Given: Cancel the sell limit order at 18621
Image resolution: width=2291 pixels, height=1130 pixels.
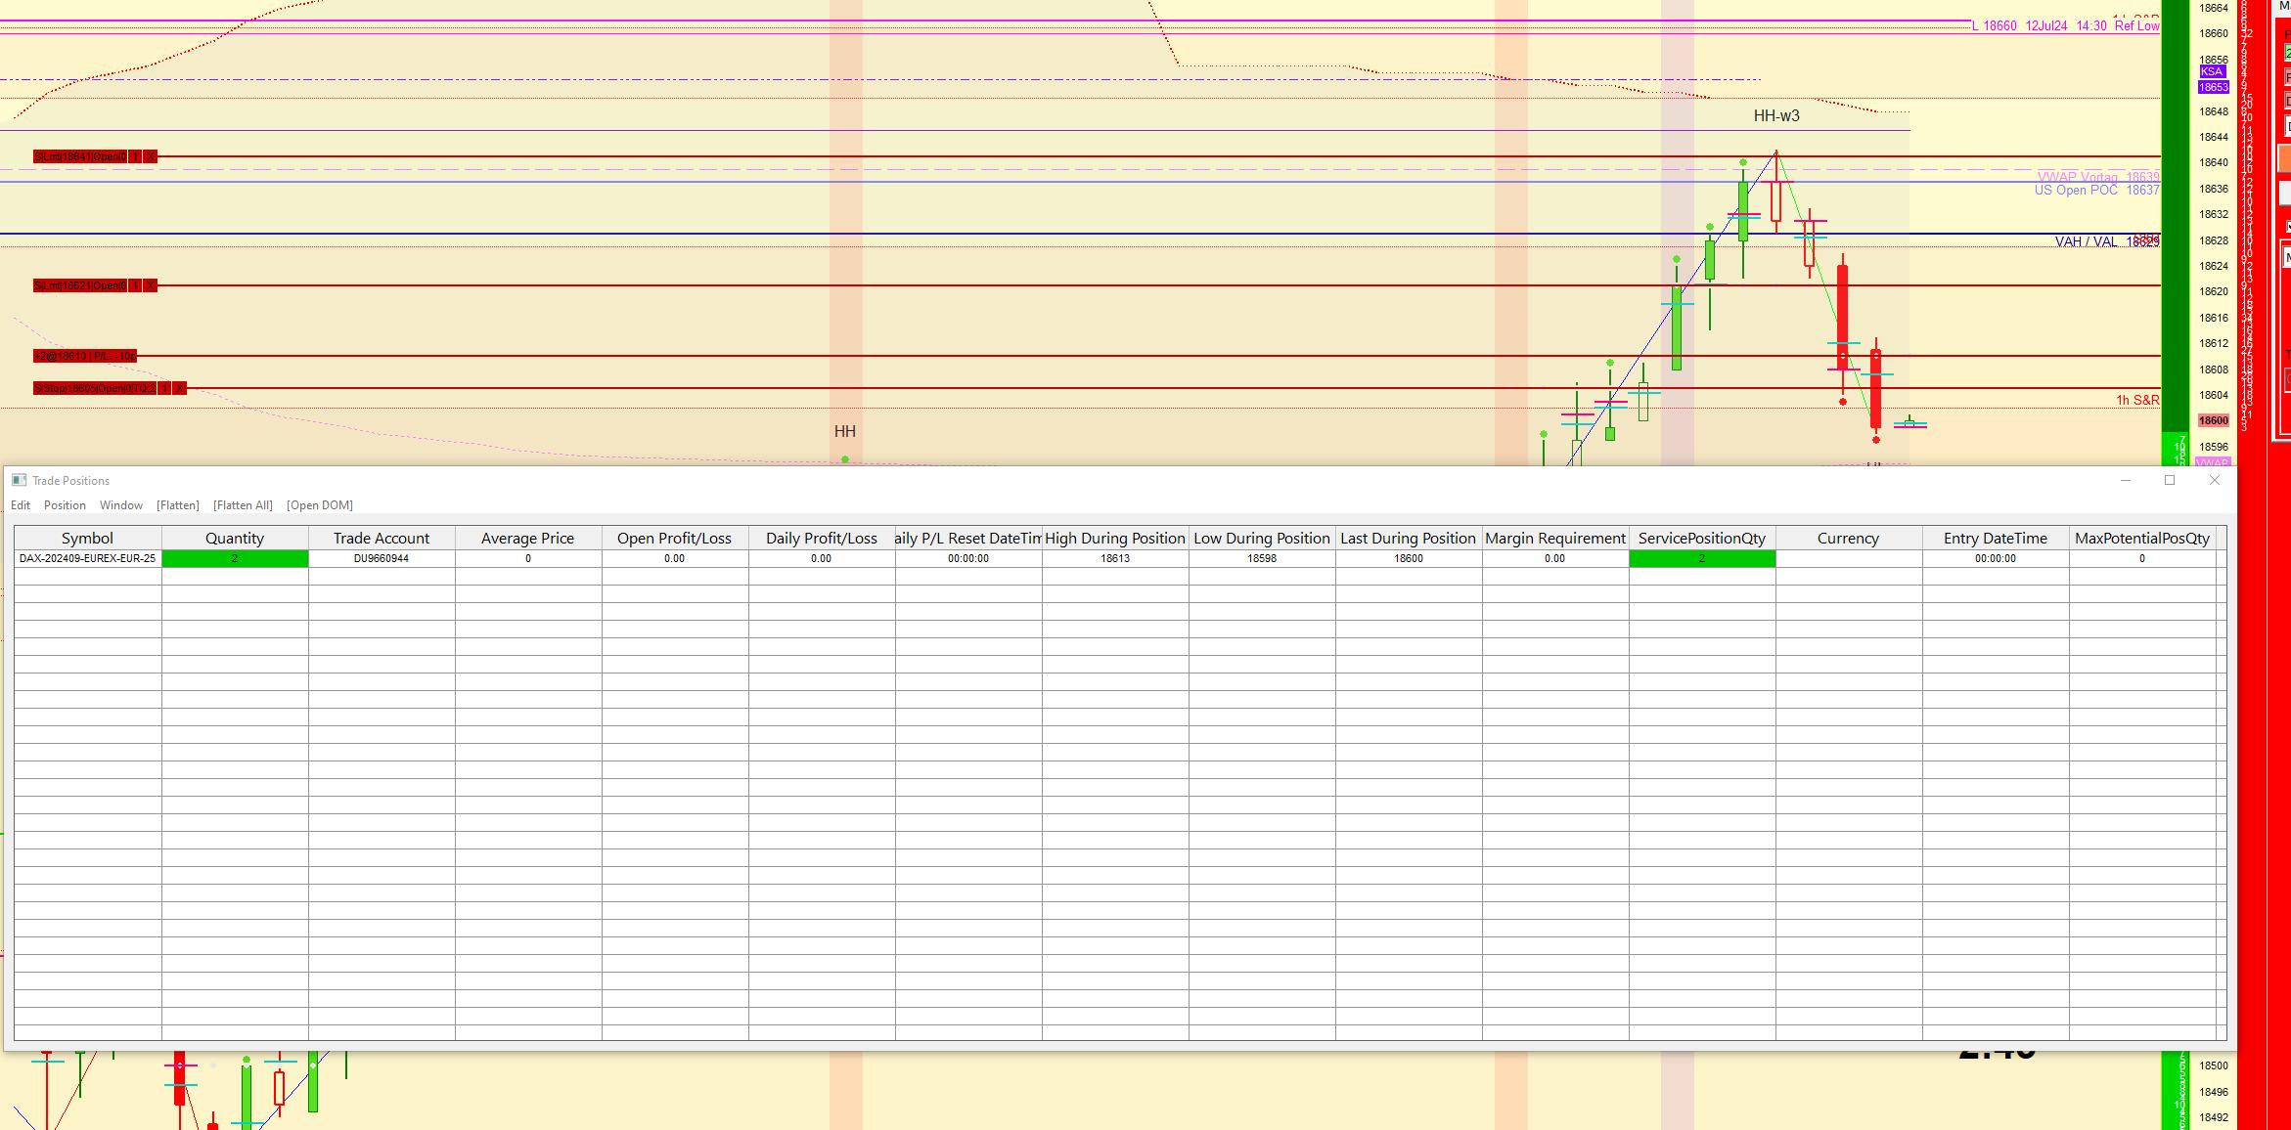Looking at the screenshot, I should point(150,285).
